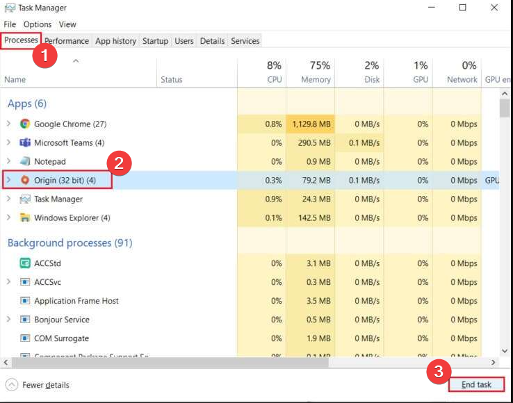Select the Windows Explorer (4) row
The width and height of the screenshot is (513, 403).
pyautogui.click(x=250, y=218)
